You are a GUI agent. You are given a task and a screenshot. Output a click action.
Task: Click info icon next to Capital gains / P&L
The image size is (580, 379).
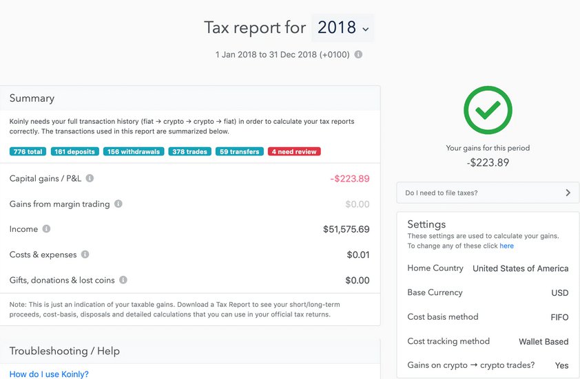tap(90, 178)
